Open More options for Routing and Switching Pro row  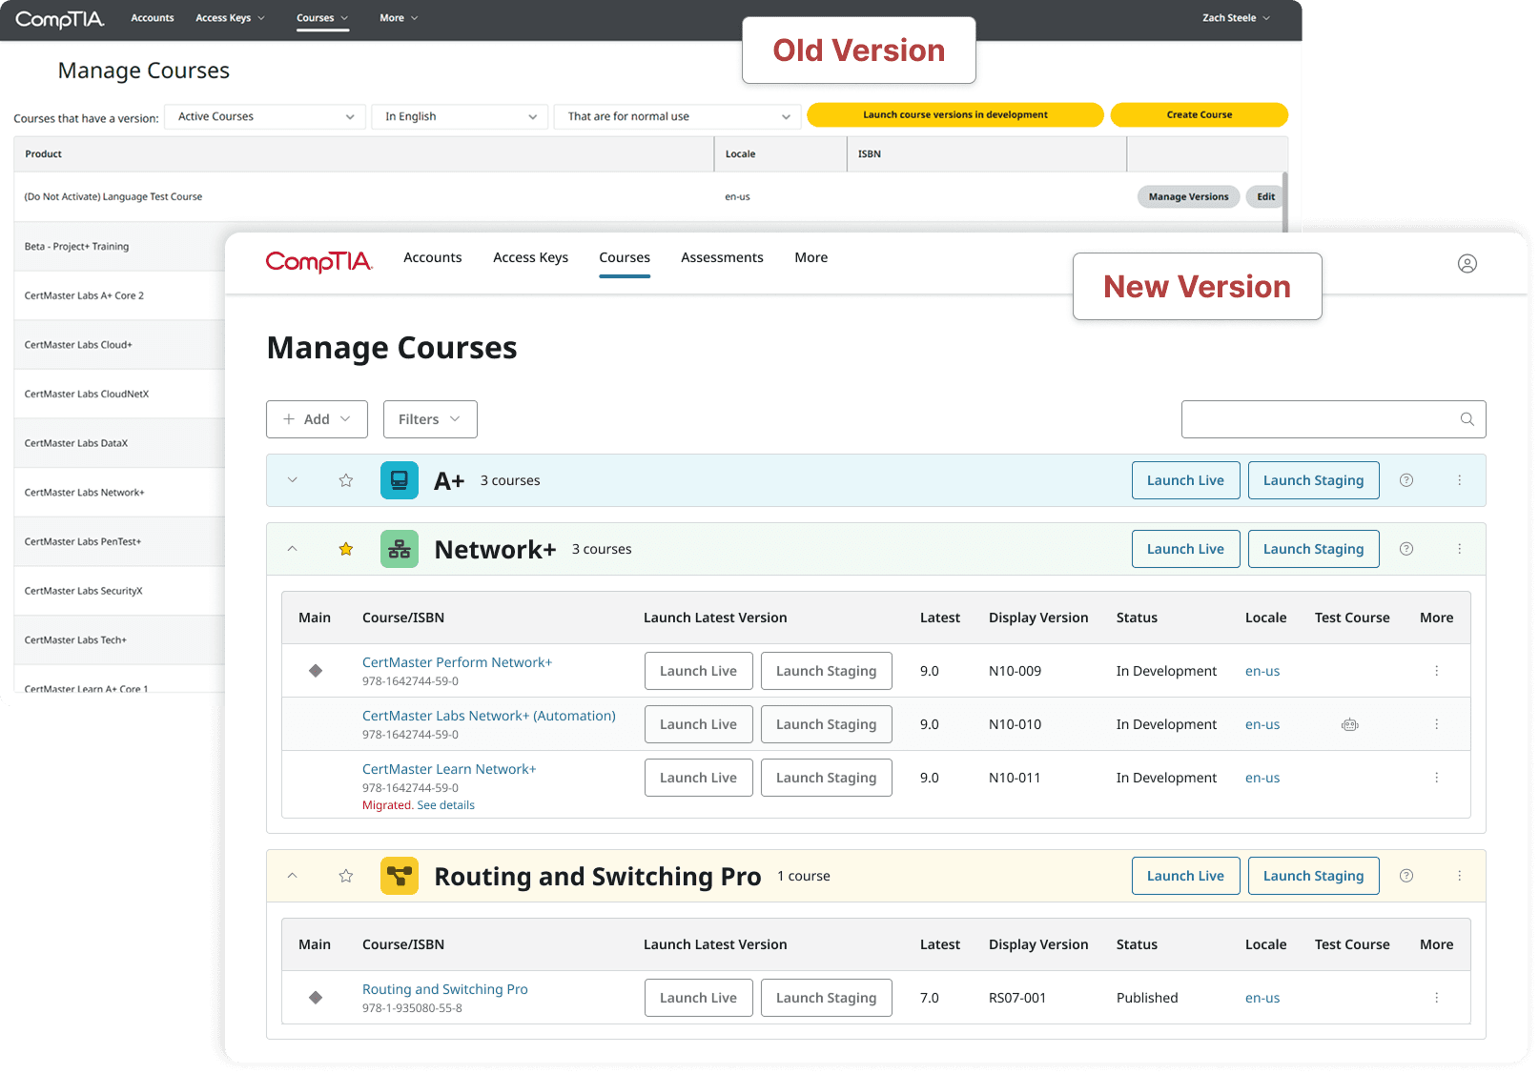1436,998
